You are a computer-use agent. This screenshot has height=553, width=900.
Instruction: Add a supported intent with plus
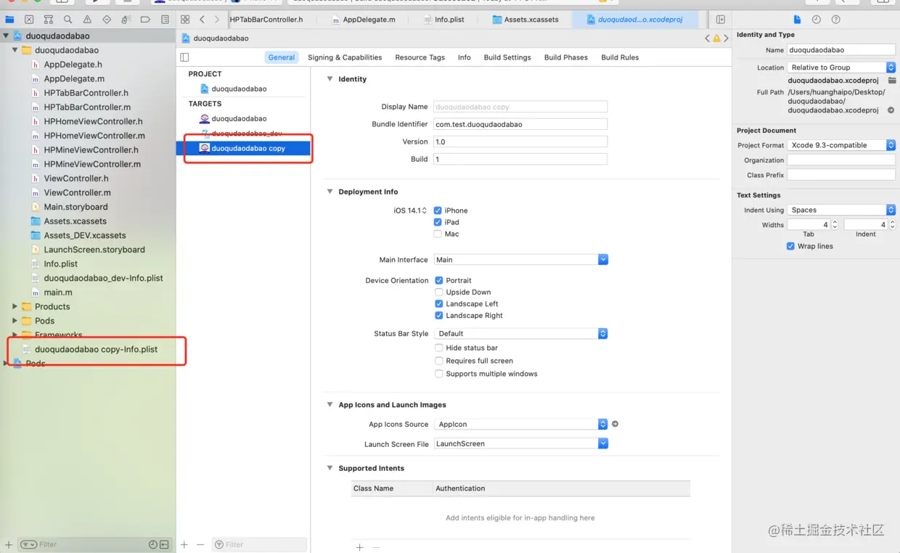click(x=359, y=547)
